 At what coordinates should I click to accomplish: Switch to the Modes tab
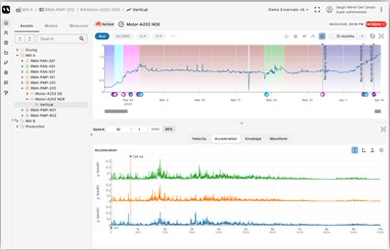pyautogui.click(x=51, y=26)
